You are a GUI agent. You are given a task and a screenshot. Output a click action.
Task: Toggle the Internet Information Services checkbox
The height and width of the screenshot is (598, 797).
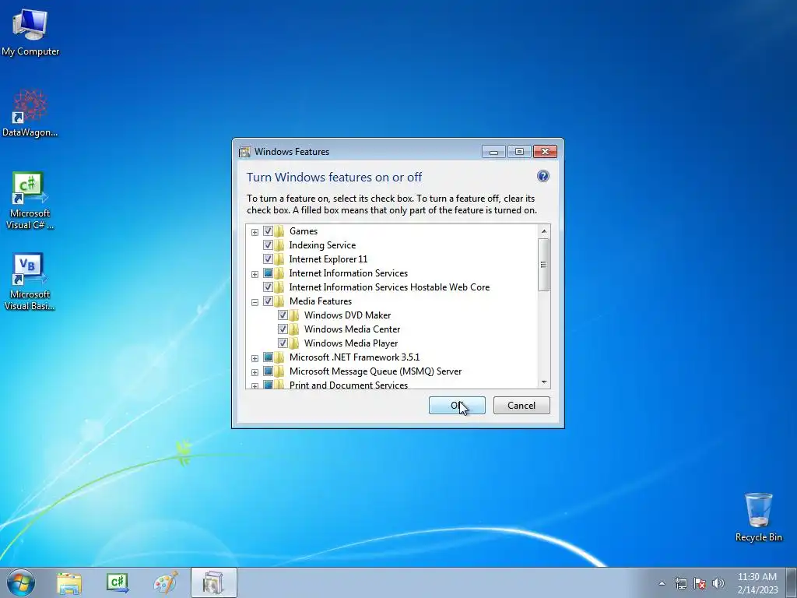pos(268,273)
